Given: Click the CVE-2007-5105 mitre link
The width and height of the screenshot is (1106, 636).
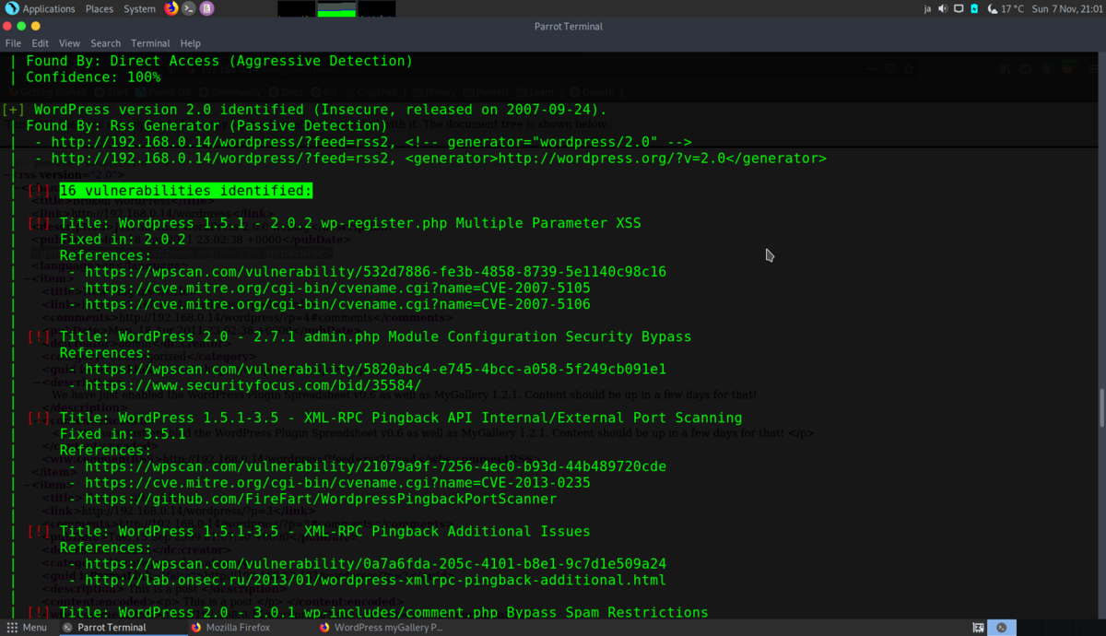Looking at the screenshot, I should coord(337,289).
